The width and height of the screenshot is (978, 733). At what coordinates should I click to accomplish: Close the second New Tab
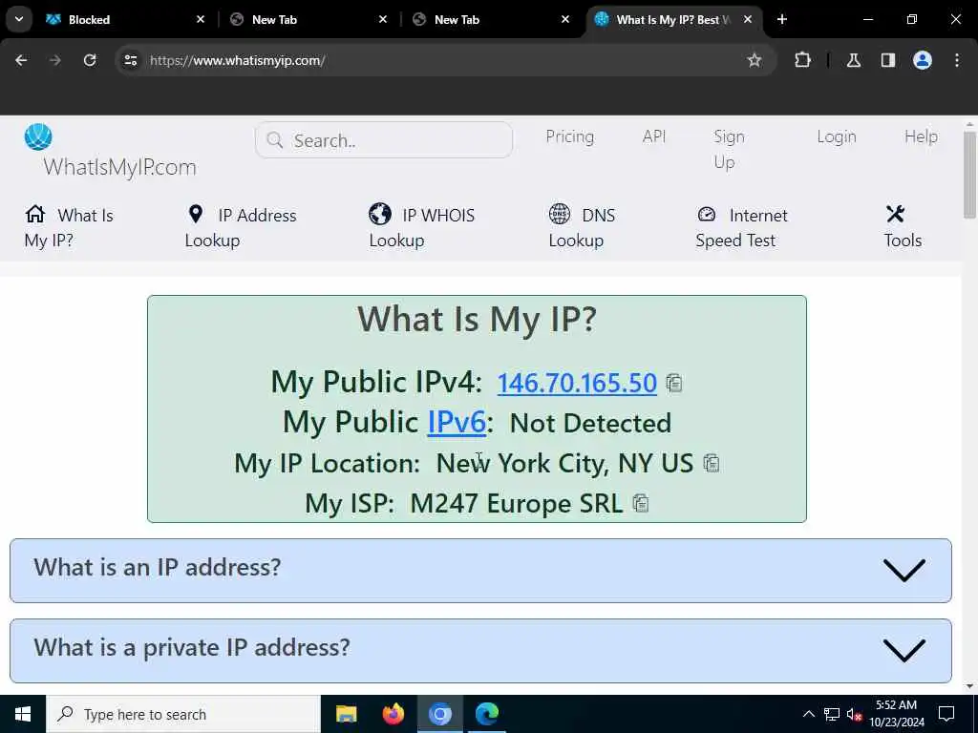click(x=565, y=19)
